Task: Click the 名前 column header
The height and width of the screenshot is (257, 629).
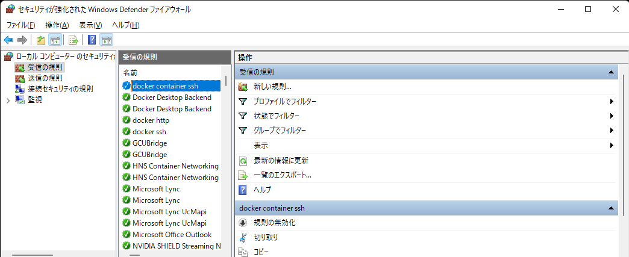Action: point(131,72)
